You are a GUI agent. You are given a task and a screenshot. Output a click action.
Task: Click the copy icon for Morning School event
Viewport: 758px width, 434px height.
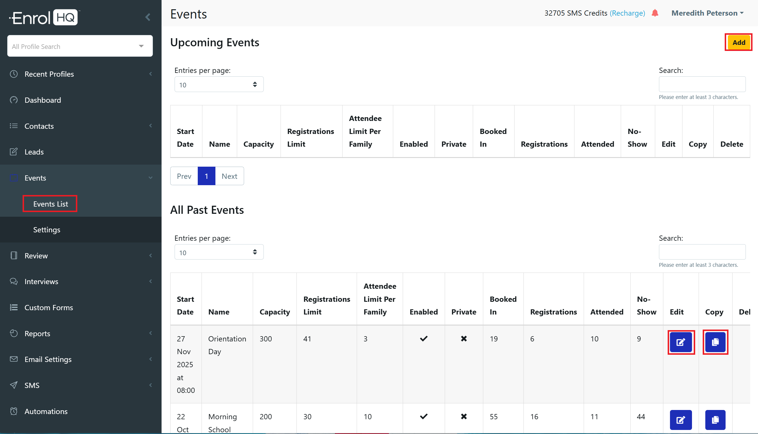[x=715, y=420]
